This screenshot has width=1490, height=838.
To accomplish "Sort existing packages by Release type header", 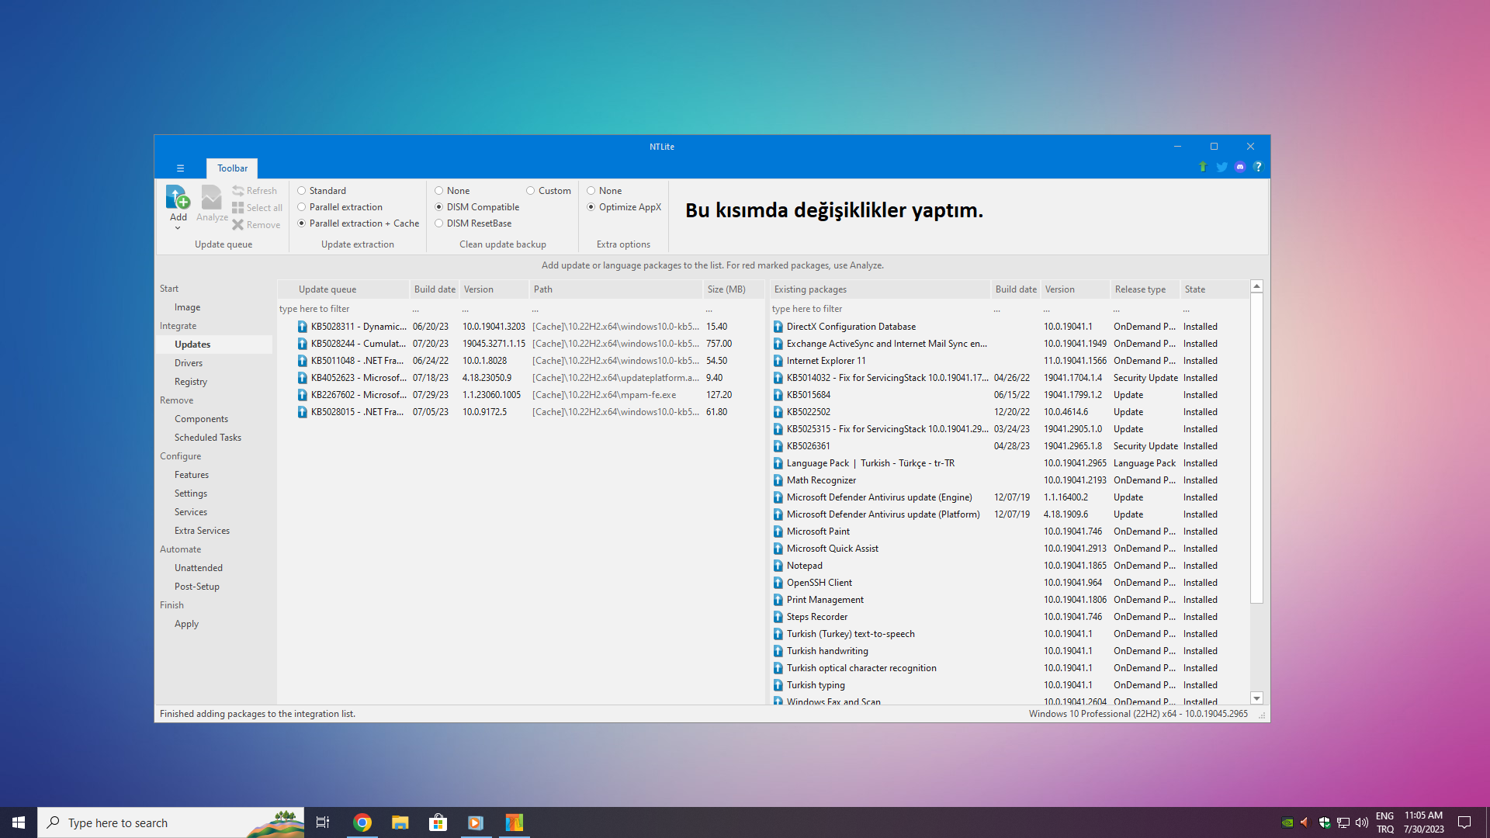I will [x=1140, y=289].
